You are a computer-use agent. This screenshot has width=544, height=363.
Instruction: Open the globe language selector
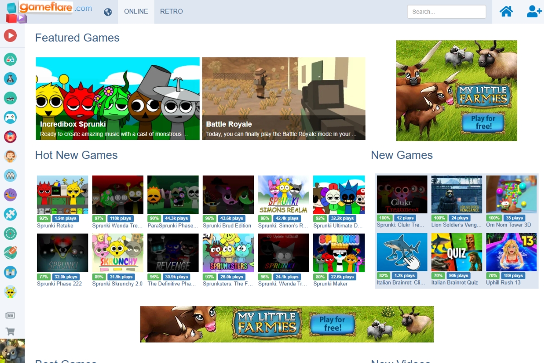coord(108,12)
